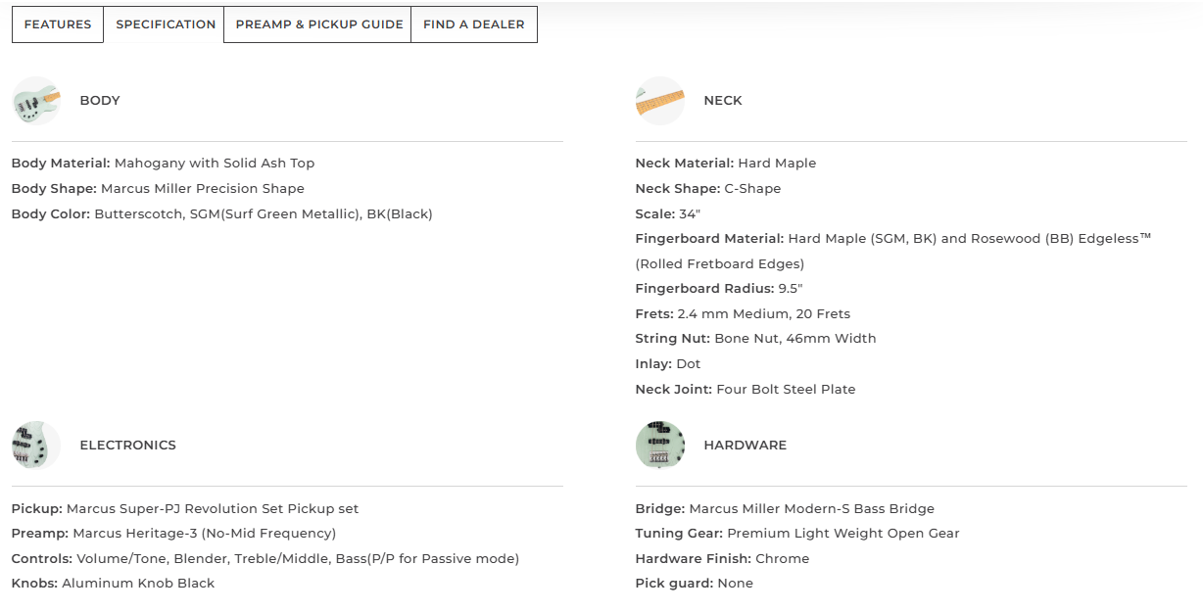Click the Electronics section knobs icon
The width and height of the screenshot is (1203, 612).
tap(36, 446)
